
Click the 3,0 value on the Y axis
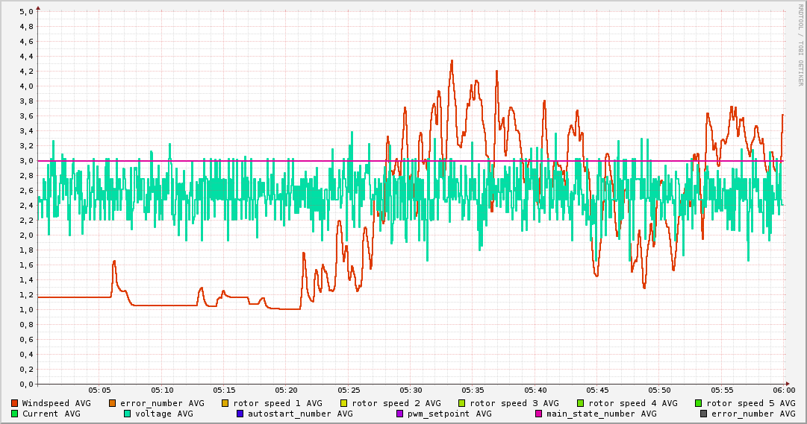coord(26,160)
